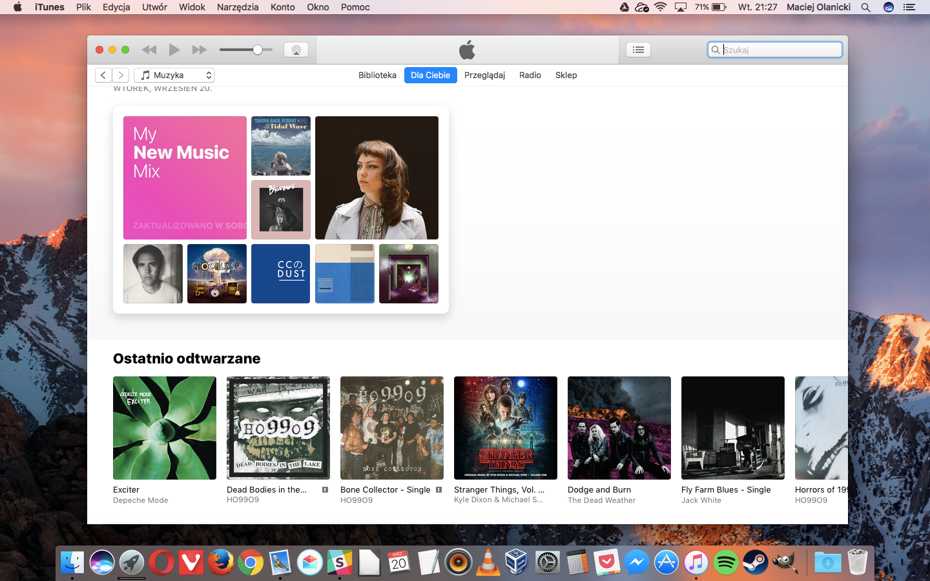Image resolution: width=930 pixels, height=581 pixels.
Task: Launch Opera from the Dock
Action: pos(161,563)
